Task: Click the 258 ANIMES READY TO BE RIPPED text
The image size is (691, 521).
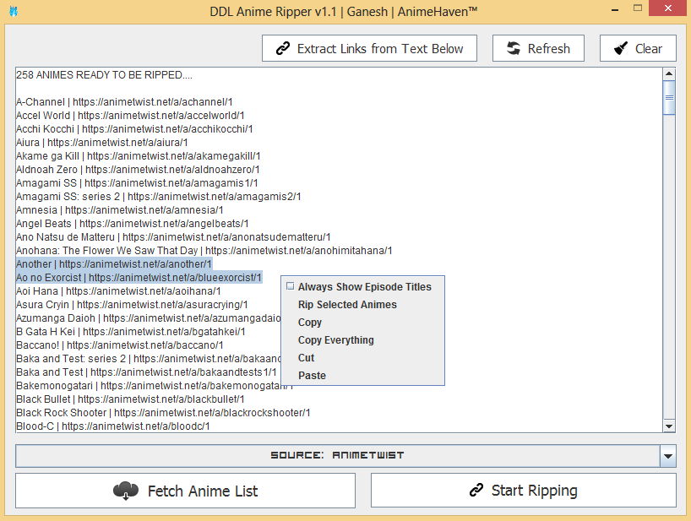Action: [104, 75]
